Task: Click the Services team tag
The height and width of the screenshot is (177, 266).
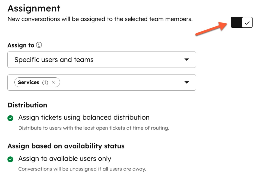Action: (28, 82)
